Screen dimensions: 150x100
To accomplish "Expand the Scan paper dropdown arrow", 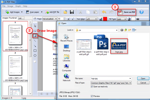I will coord(42,12).
